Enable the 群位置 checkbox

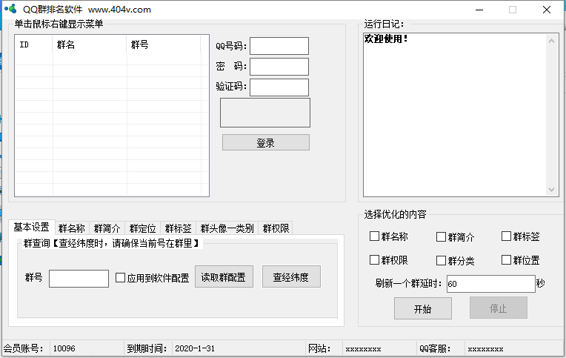tap(507, 259)
